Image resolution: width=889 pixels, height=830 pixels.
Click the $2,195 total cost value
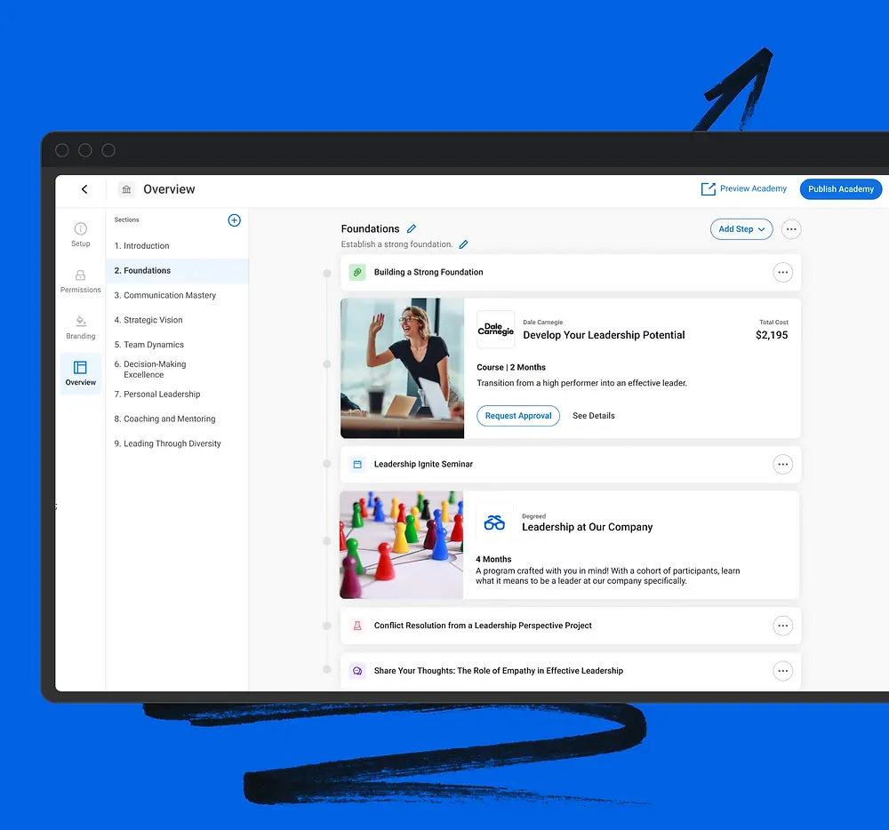(772, 335)
